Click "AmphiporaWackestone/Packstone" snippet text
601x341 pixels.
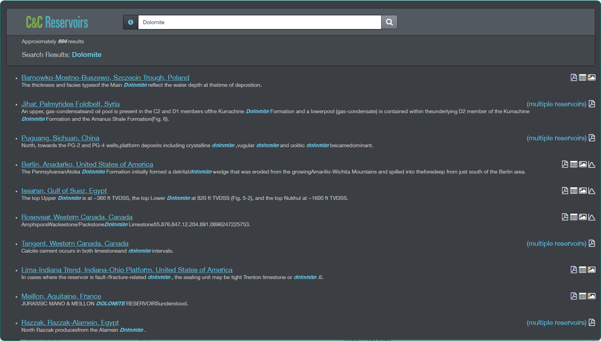136,225
